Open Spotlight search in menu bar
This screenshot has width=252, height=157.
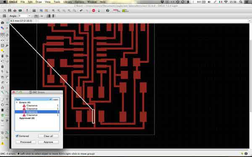pos(241,2)
